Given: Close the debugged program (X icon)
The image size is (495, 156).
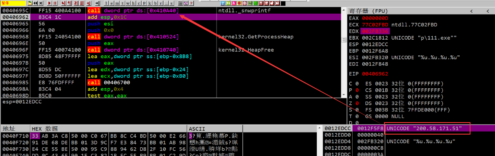Looking at the screenshot, I should click(x=41, y=3).
